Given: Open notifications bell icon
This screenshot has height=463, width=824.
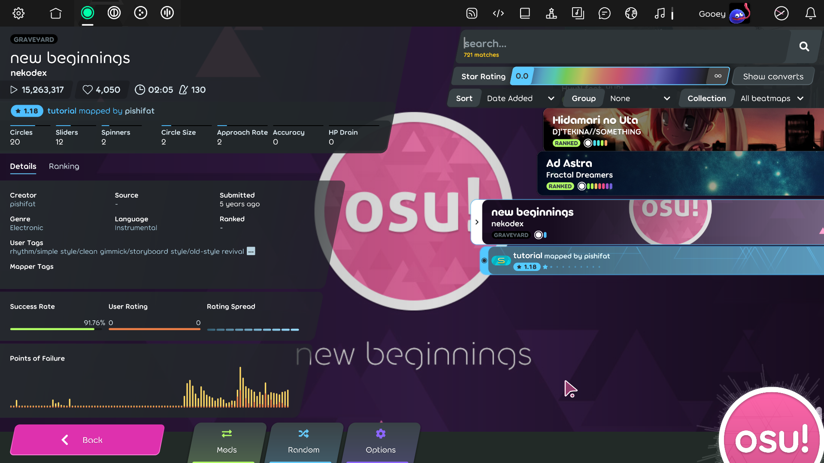Looking at the screenshot, I should [x=811, y=13].
